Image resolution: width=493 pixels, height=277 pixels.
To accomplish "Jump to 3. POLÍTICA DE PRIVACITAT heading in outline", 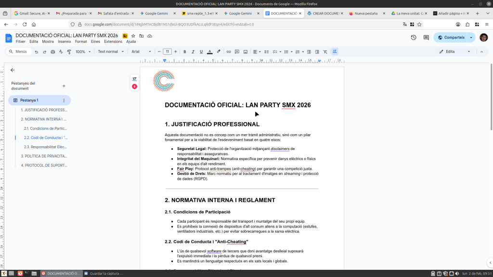I will click(43, 156).
